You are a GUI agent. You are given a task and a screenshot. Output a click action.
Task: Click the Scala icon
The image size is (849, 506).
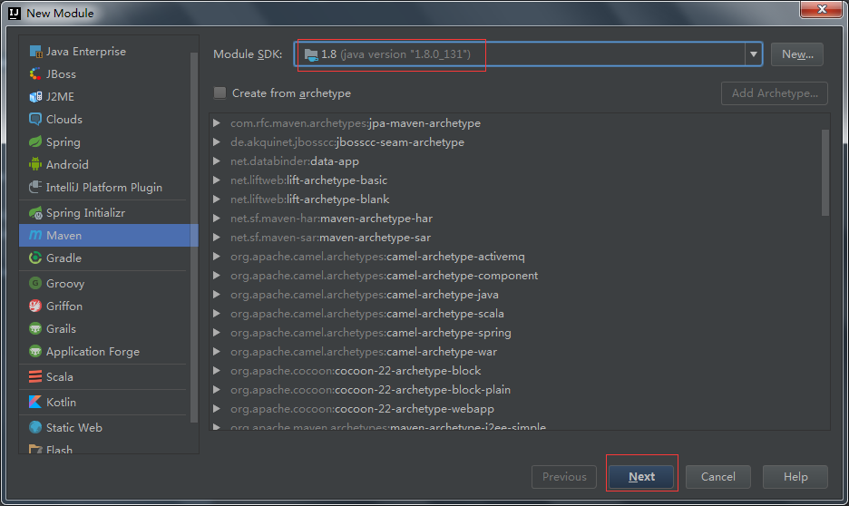coord(35,376)
